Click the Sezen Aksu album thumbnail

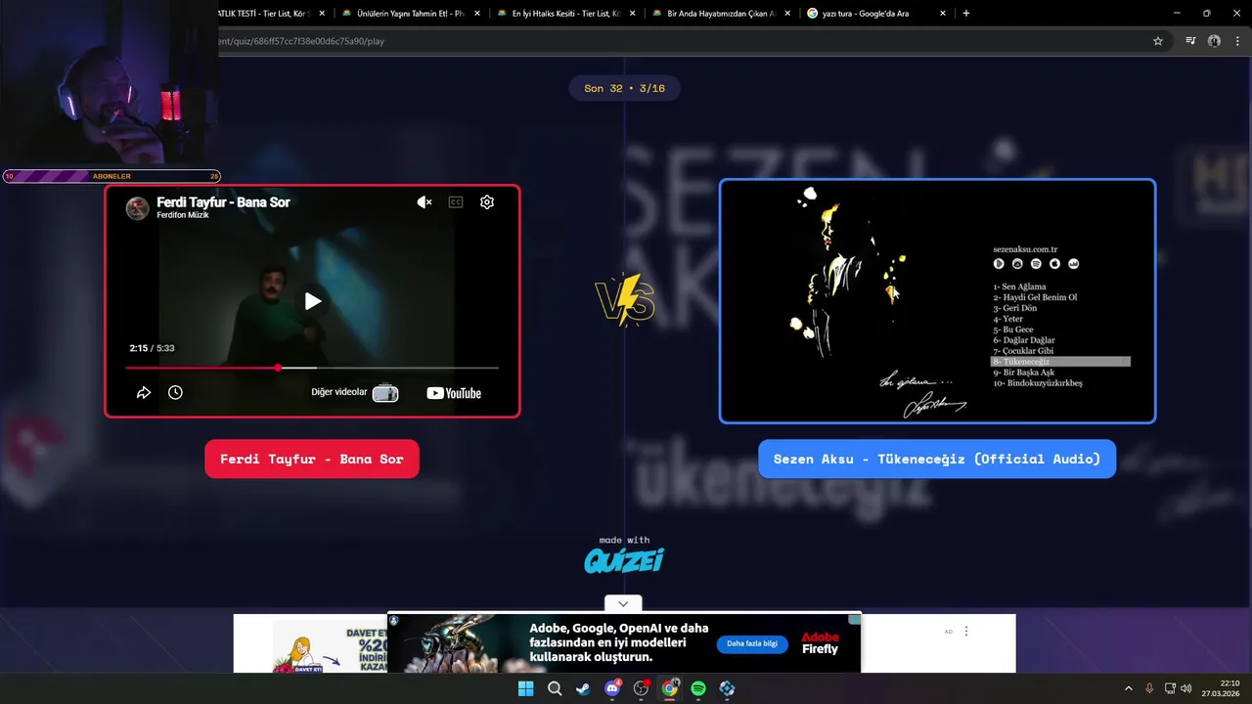tap(937, 301)
